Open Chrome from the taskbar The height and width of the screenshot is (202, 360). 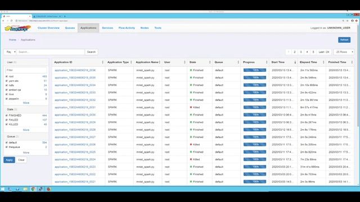tap(33, 189)
